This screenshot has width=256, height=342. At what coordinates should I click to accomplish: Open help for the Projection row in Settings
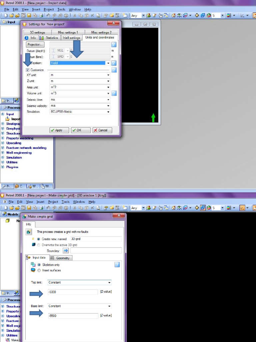tap(114, 44)
